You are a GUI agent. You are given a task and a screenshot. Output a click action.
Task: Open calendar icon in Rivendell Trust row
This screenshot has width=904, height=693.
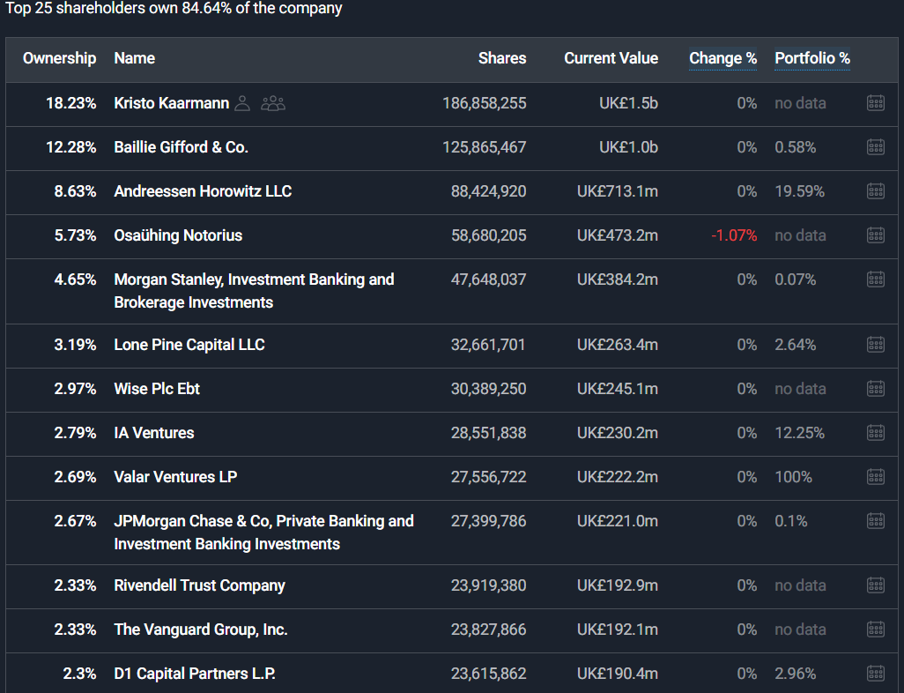point(876,585)
